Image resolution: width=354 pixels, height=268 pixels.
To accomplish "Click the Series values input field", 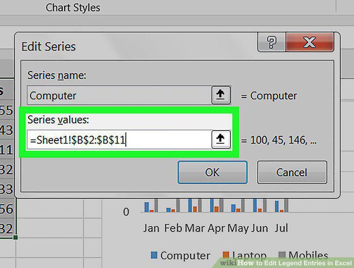I will click(119, 140).
